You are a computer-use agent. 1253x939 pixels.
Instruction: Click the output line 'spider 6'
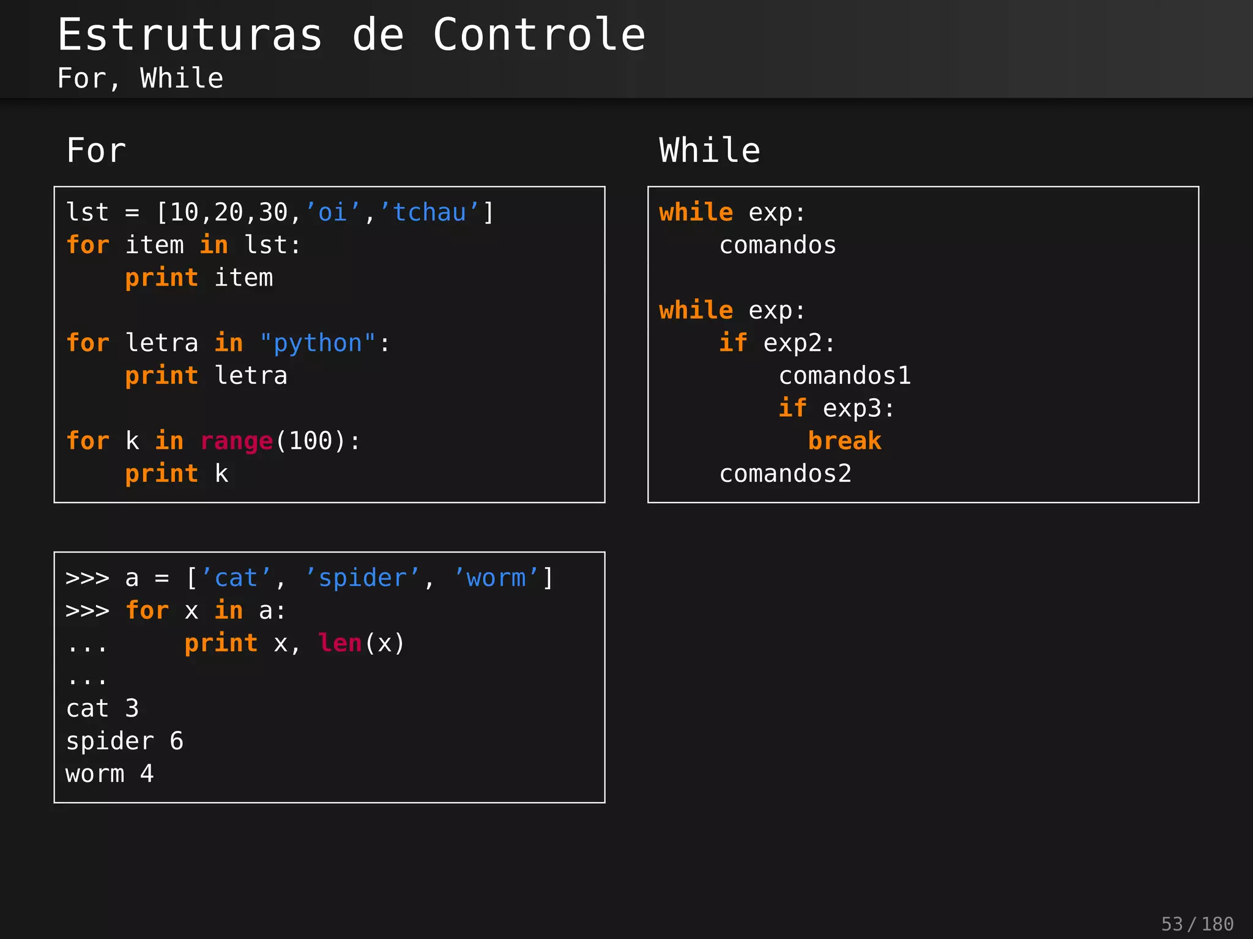pyautogui.click(x=125, y=742)
